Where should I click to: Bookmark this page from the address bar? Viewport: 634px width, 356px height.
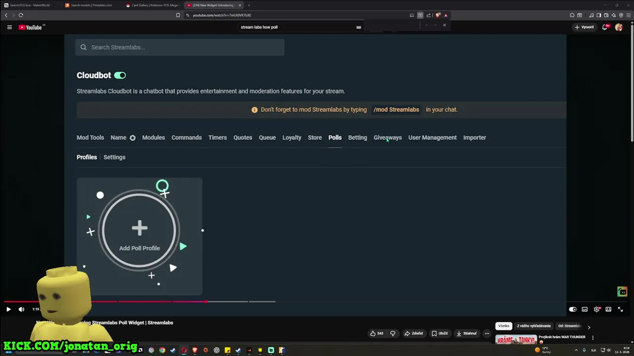[x=178, y=15]
